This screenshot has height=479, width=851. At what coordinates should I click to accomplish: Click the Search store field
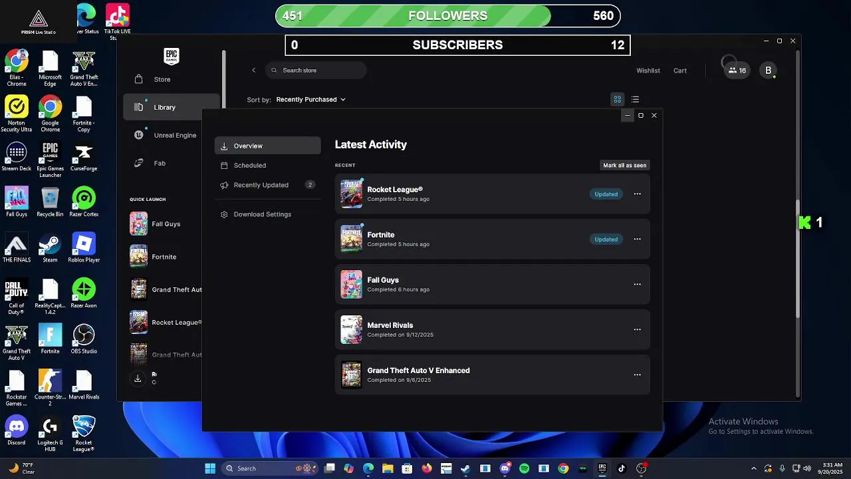coord(316,70)
